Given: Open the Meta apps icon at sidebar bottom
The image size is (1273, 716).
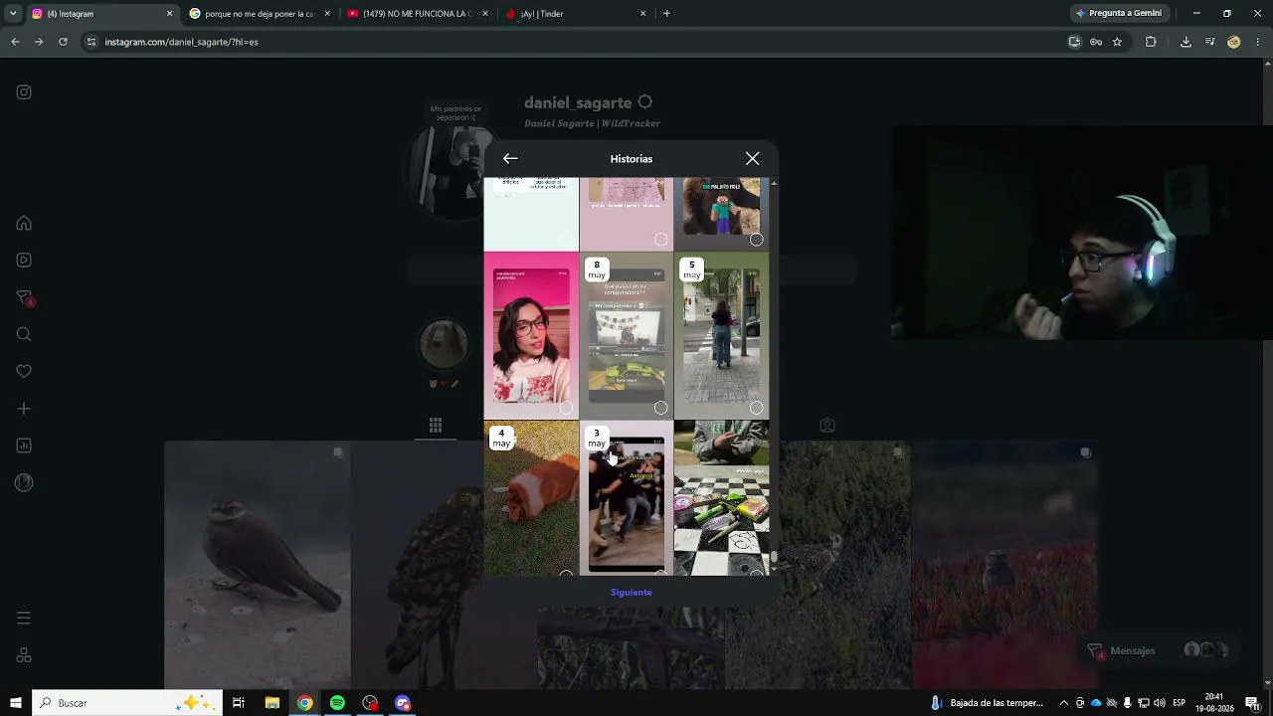Looking at the screenshot, I should 24,655.
